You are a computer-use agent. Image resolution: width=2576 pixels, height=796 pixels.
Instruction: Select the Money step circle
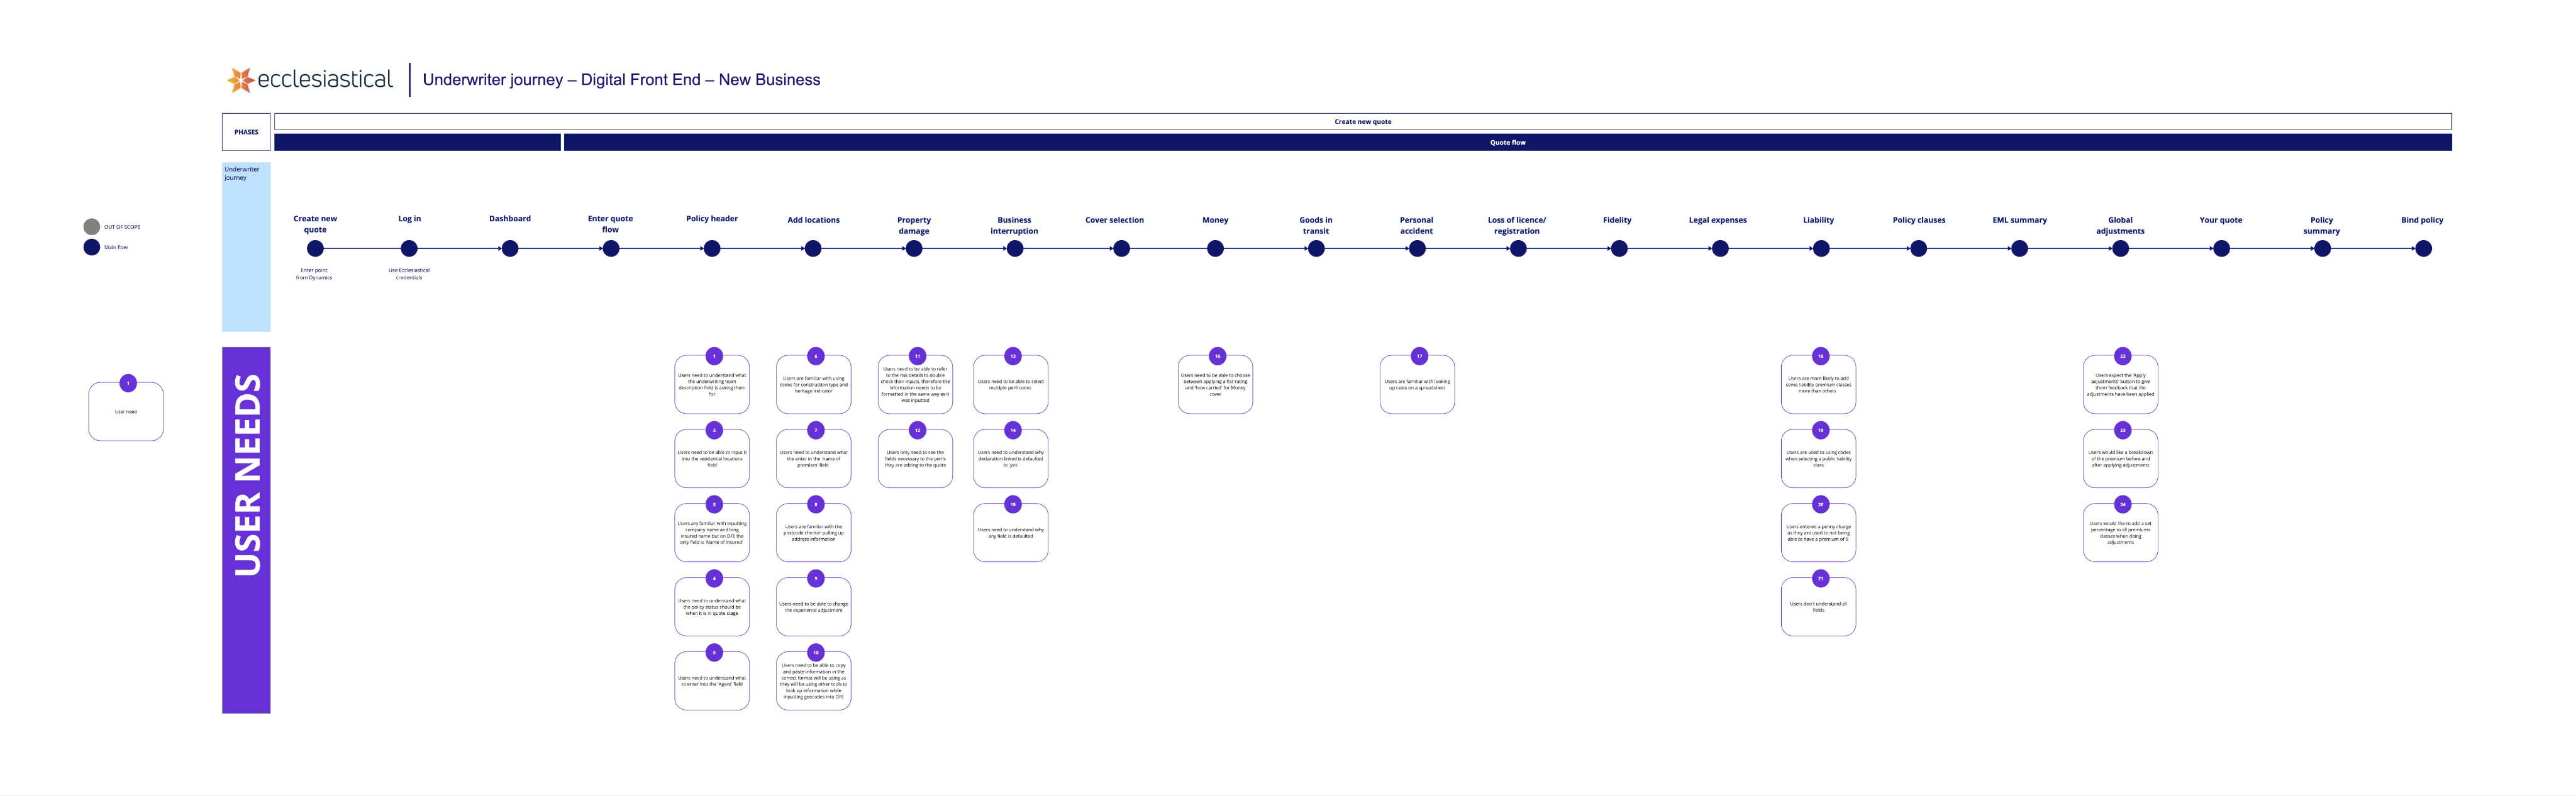[1215, 249]
